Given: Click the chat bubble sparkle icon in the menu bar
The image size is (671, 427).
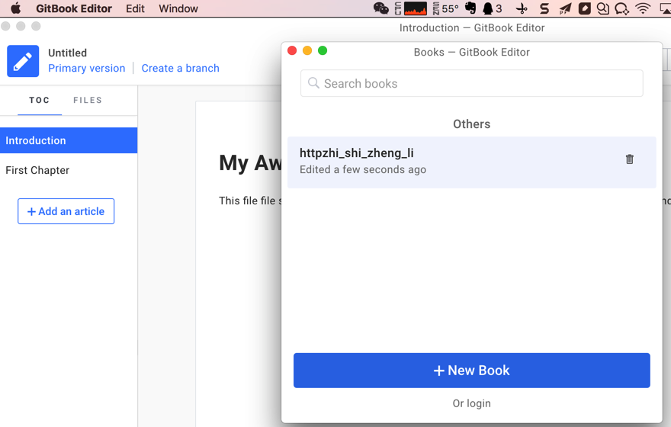Looking at the screenshot, I should (x=621, y=8).
